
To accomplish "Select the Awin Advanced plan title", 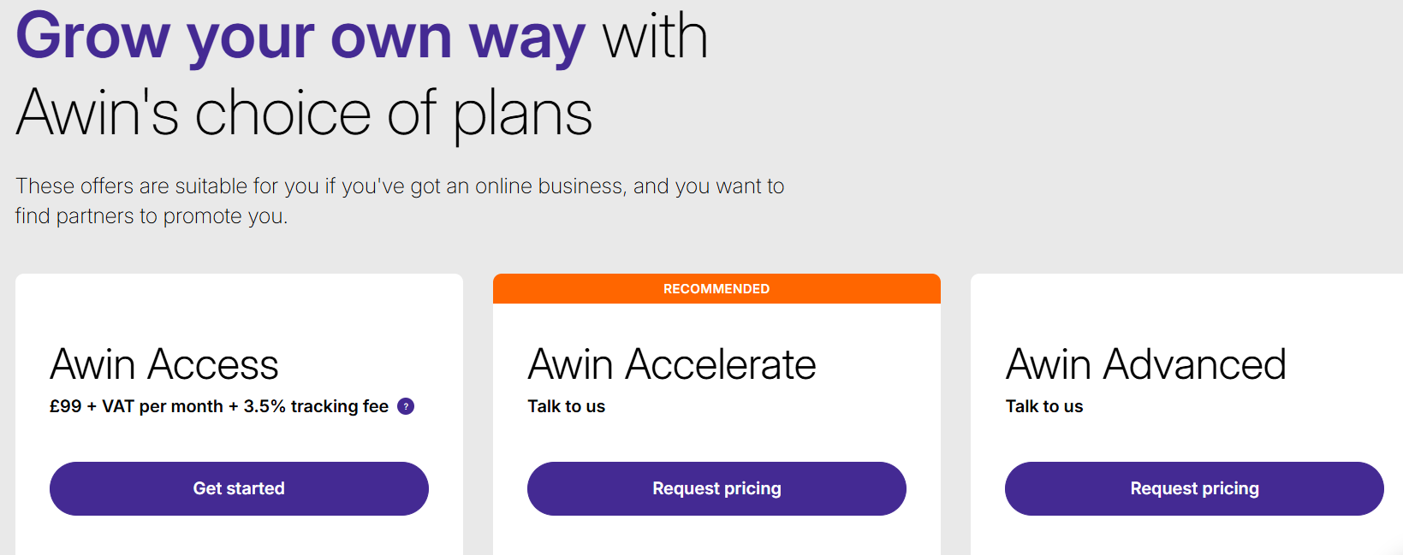I will coord(1145,365).
